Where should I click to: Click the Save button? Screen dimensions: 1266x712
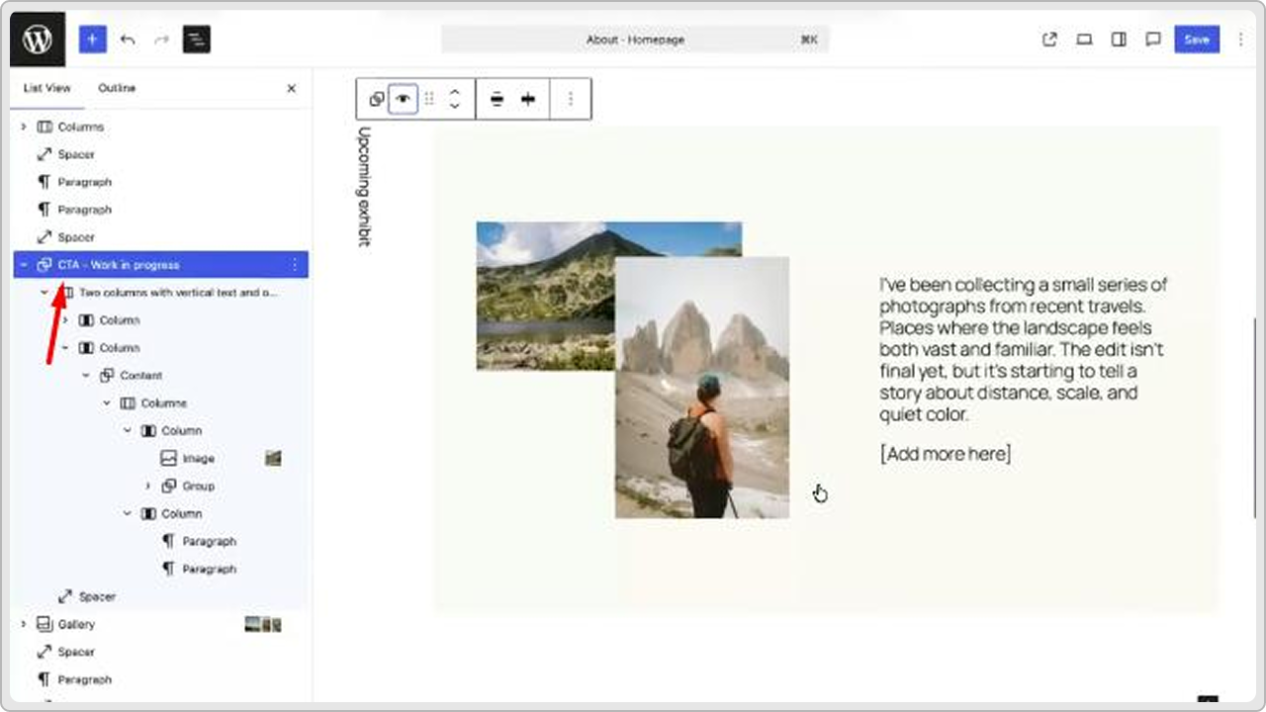(1196, 39)
